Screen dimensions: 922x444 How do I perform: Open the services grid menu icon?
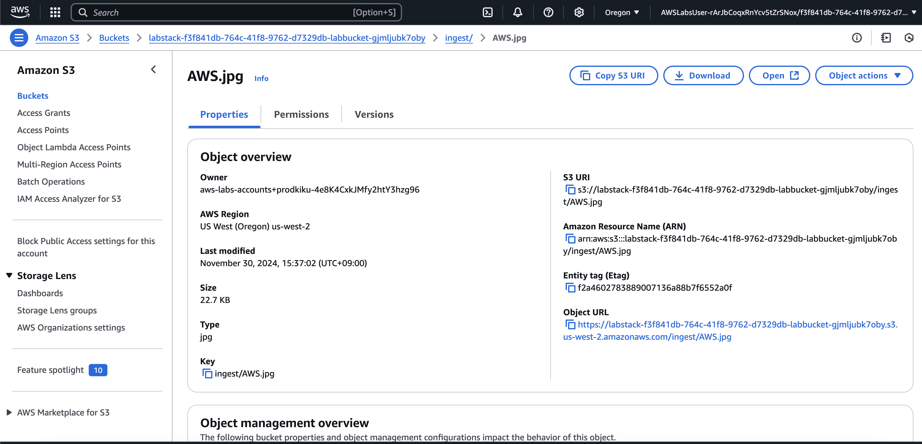coord(55,13)
